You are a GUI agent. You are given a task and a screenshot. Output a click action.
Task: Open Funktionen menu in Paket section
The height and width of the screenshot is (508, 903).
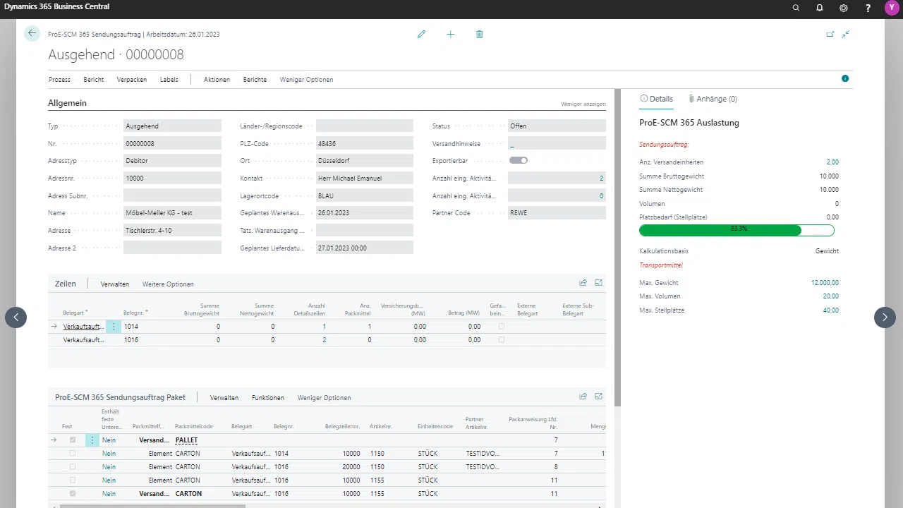point(268,398)
